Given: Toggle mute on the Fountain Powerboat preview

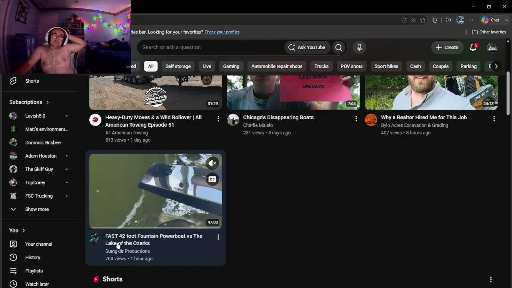Looking at the screenshot, I should coord(212,163).
